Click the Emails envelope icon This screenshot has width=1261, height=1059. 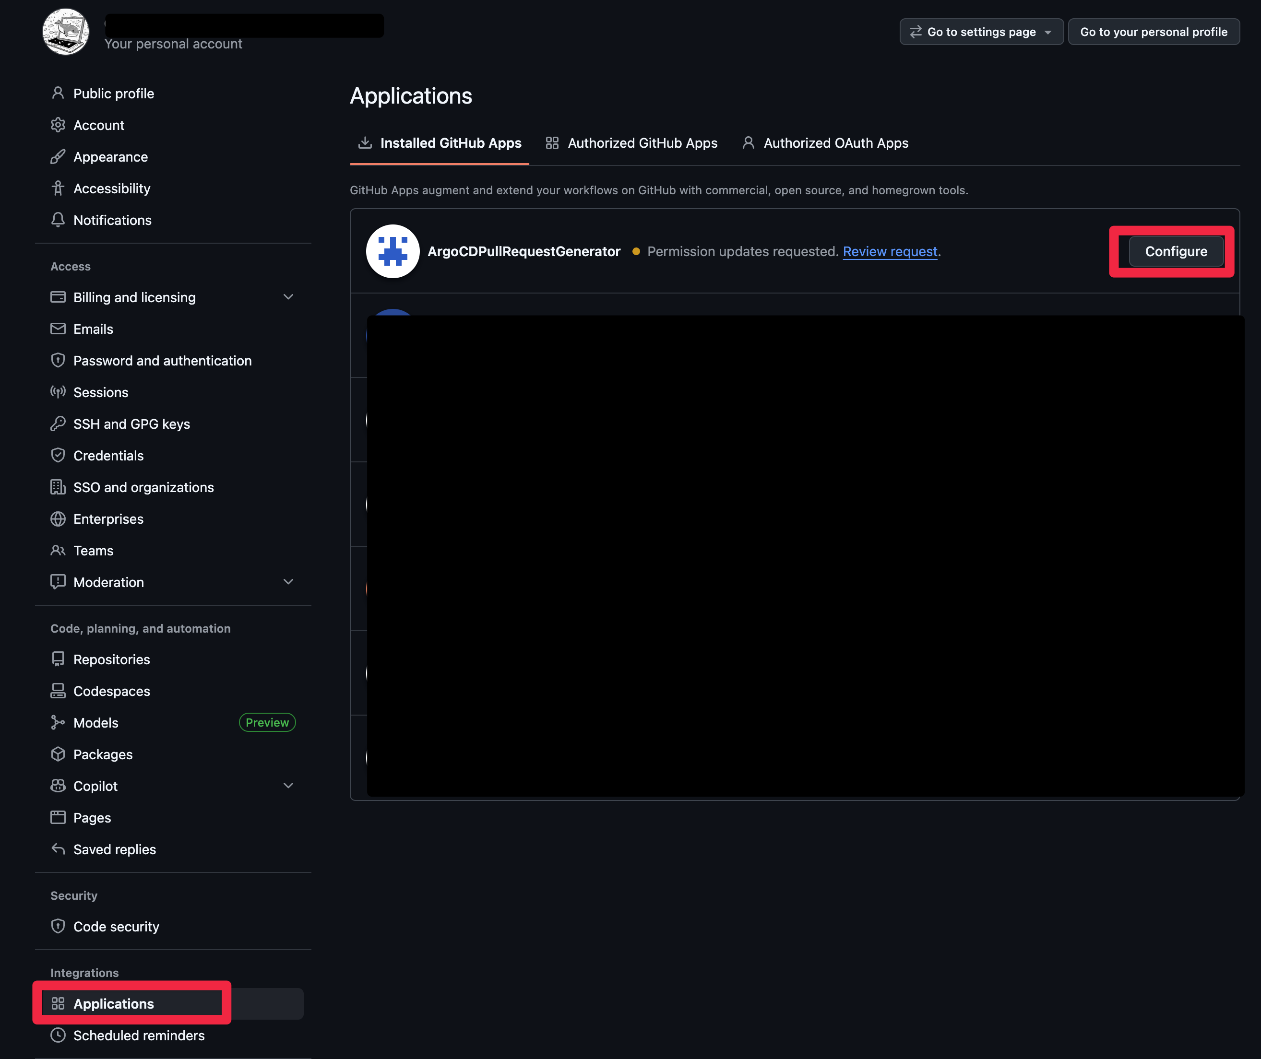58,329
